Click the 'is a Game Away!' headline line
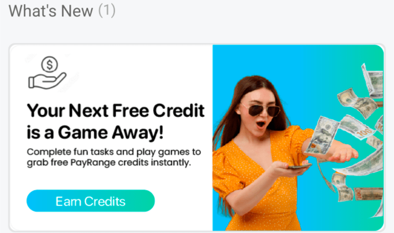394x233 pixels. coord(95,132)
